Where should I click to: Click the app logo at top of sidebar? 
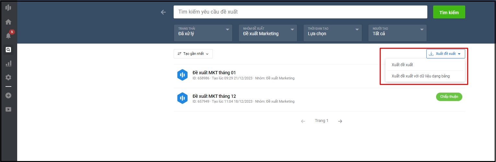[x=8, y=8]
